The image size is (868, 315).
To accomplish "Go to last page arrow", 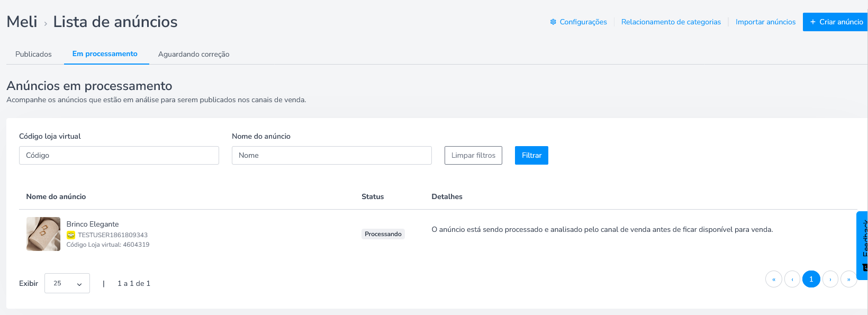I will click(x=849, y=279).
